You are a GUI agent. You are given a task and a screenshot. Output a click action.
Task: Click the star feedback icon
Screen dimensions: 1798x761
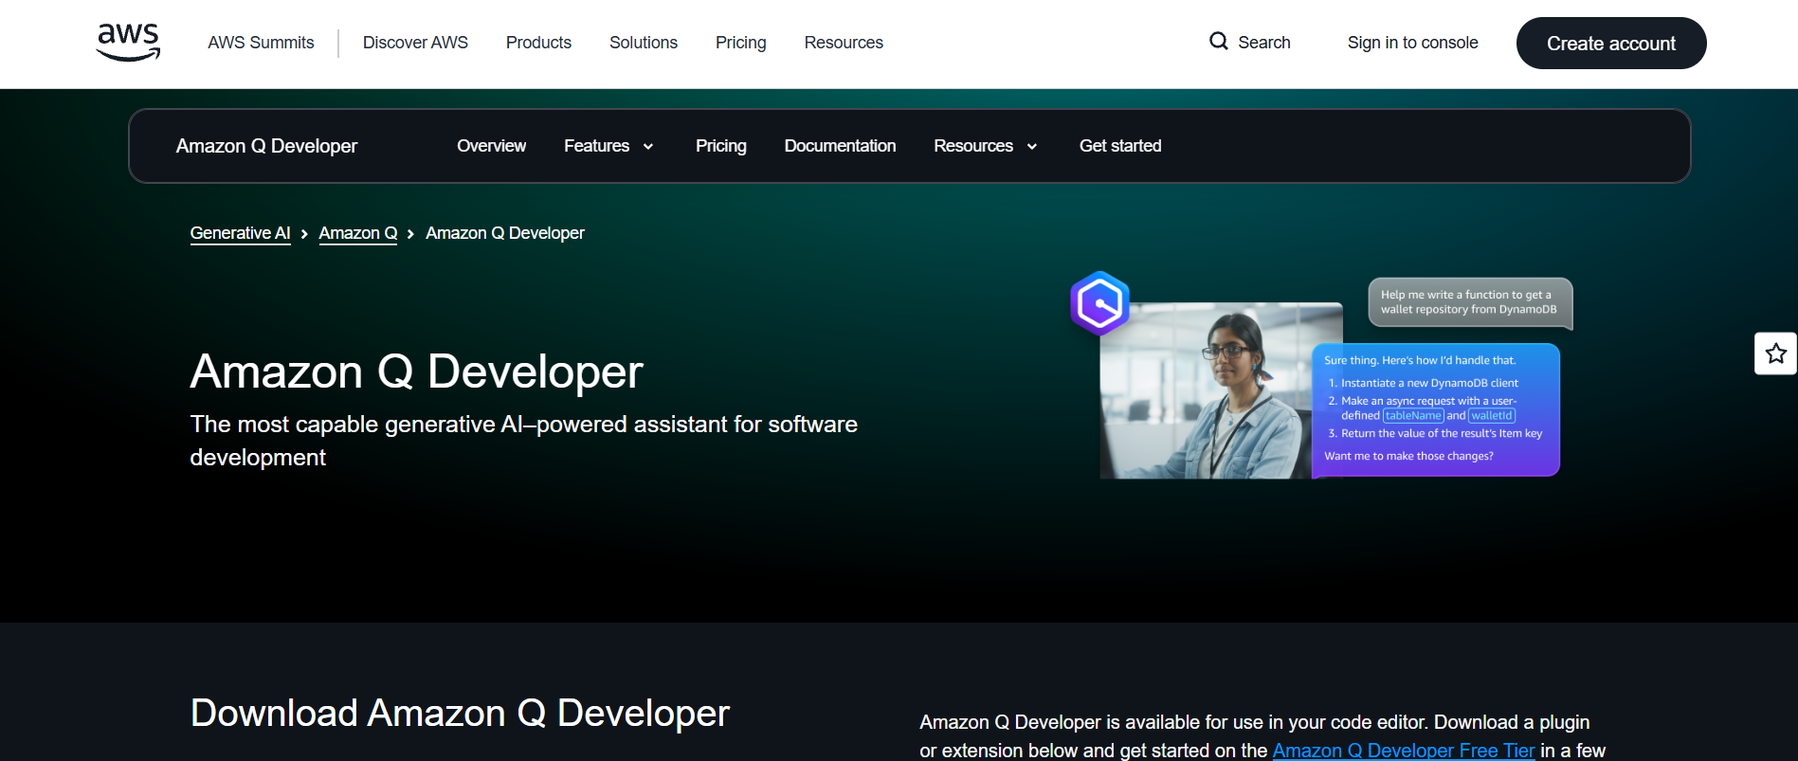coord(1775,353)
